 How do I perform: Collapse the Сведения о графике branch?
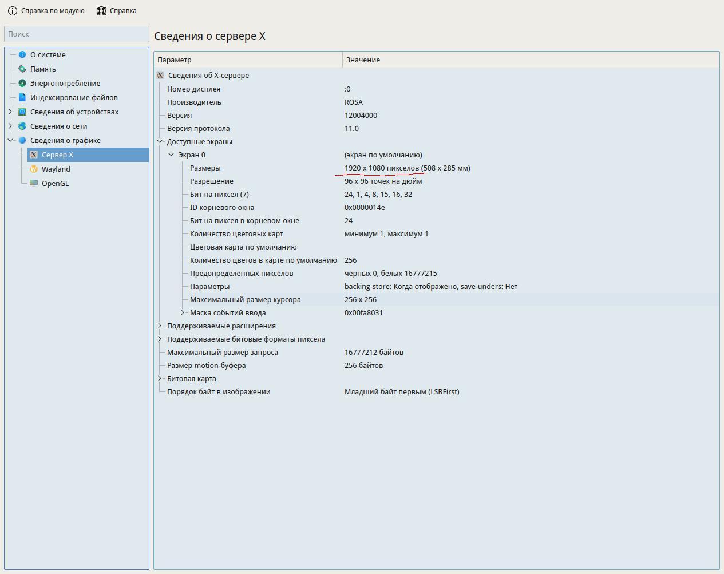tap(10, 140)
